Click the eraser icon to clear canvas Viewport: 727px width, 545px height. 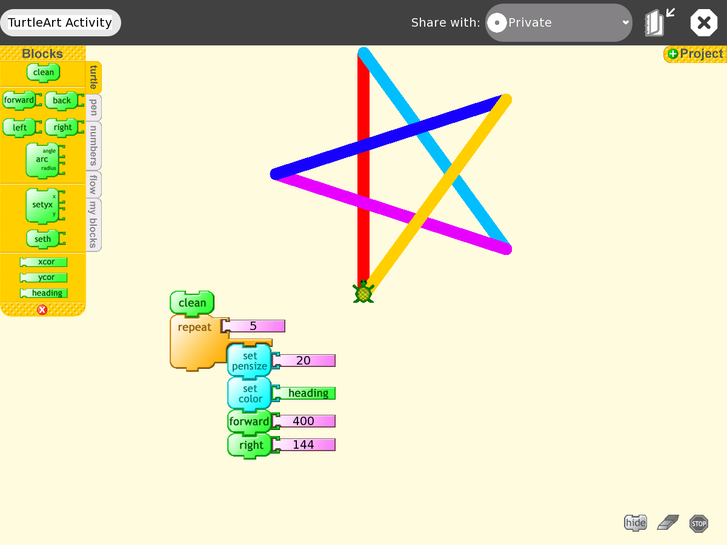point(668,523)
